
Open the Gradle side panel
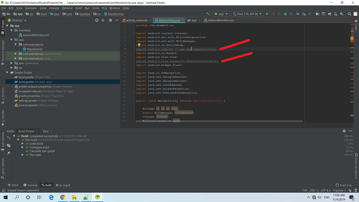click(x=356, y=26)
